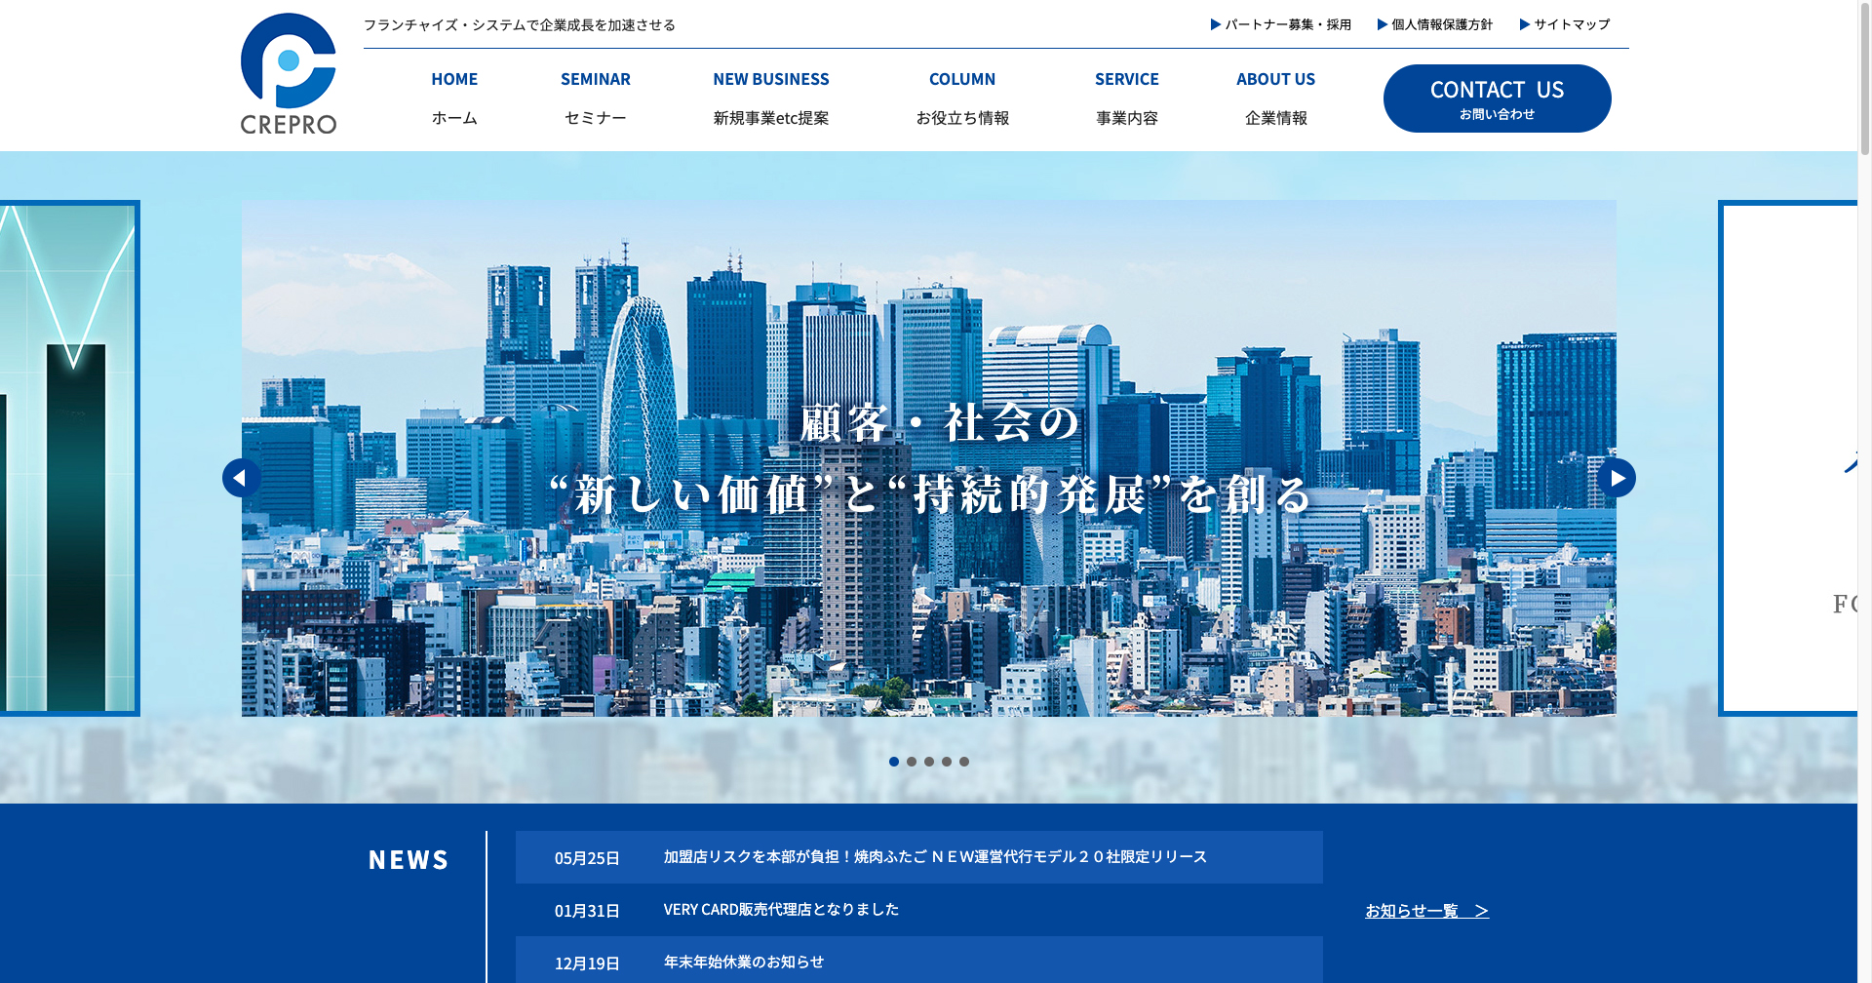Screen dimensions: 1872x983
Task: Open ABOUT US company information
Action: click(x=1275, y=98)
